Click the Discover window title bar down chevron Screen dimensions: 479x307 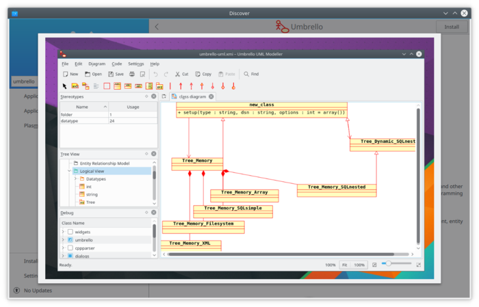point(445,13)
